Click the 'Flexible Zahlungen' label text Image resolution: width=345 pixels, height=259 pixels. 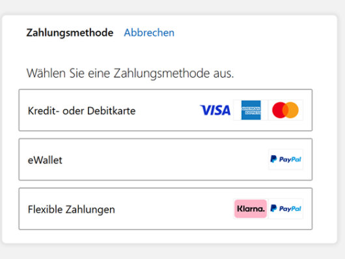point(72,209)
